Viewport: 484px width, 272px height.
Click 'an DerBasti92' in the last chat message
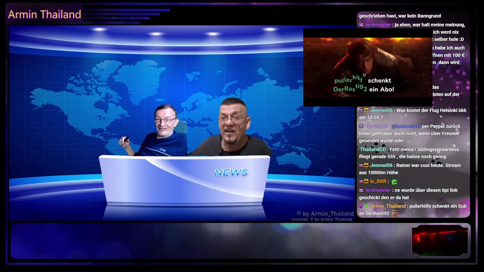pos(374,213)
